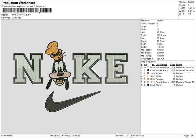The height and width of the screenshot is (138, 196).
Task: Click the "N#" column header
Action: 145,65
